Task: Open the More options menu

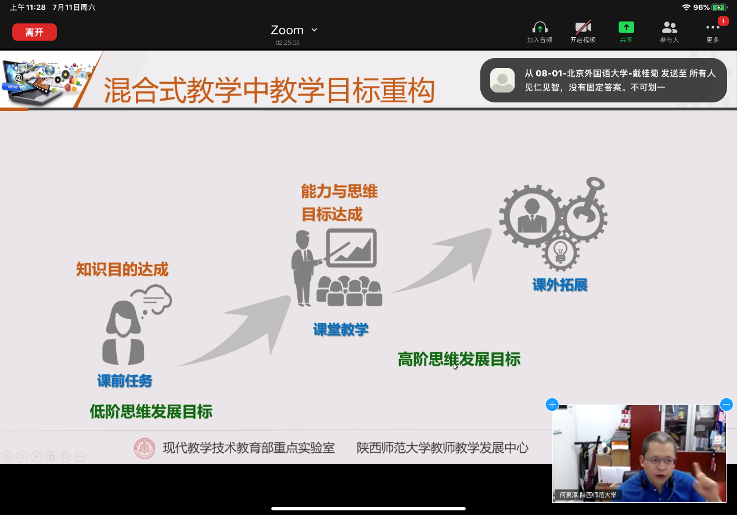Action: click(x=712, y=28)
